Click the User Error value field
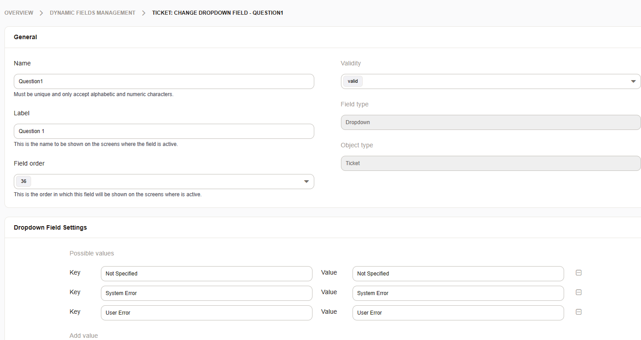Viewport: 641px width, 340px height. 458,313
